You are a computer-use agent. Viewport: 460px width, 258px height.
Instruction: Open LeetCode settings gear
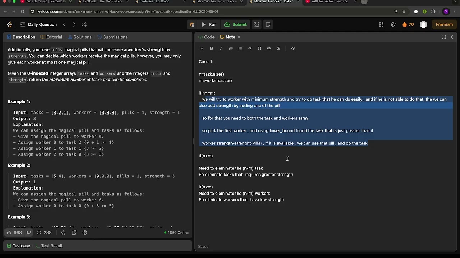(393, 24)
